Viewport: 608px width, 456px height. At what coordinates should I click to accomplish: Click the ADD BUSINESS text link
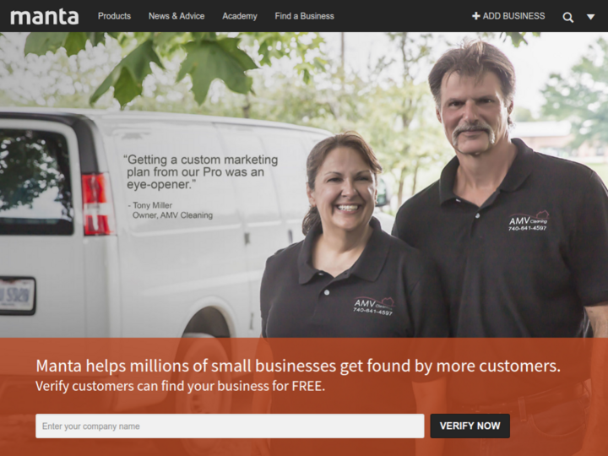click(513, 16)
